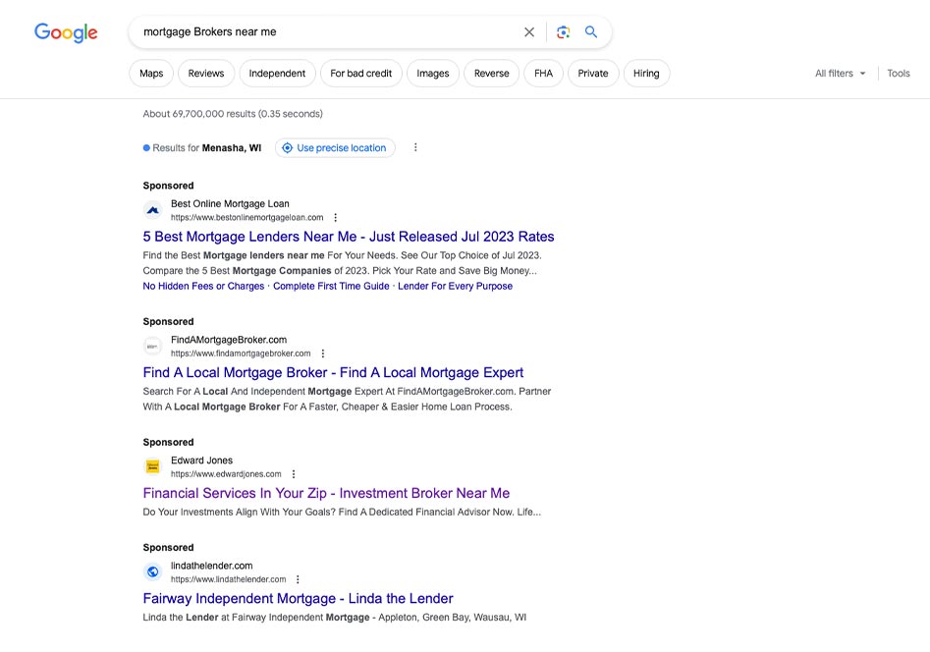Image resolution: width=930 pixels, height=652 pixels.
Task: Expand the All filters dropdown
Action: click(x=840, y=73)
